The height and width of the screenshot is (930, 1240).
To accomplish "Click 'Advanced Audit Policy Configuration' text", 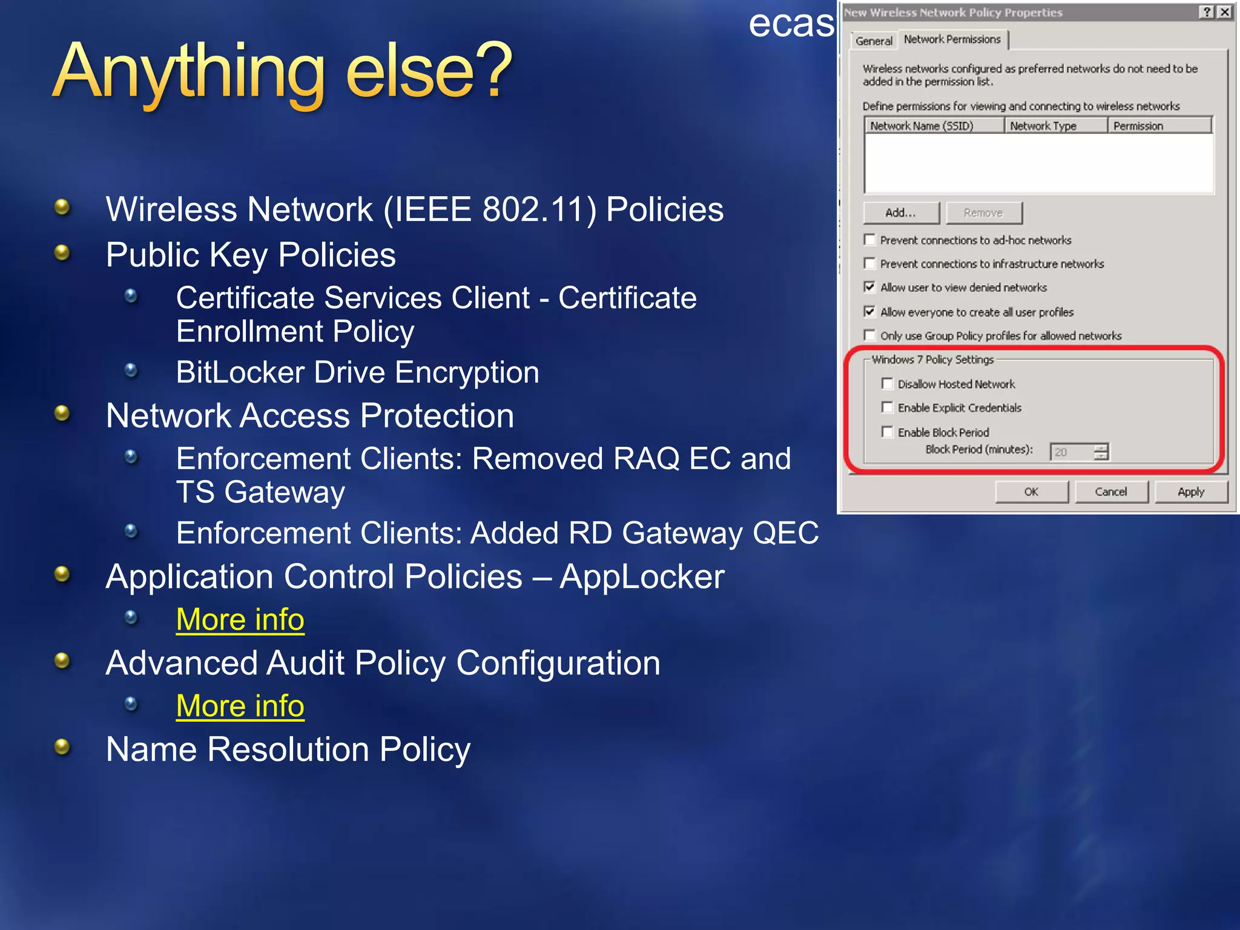I will coord(383,663).
